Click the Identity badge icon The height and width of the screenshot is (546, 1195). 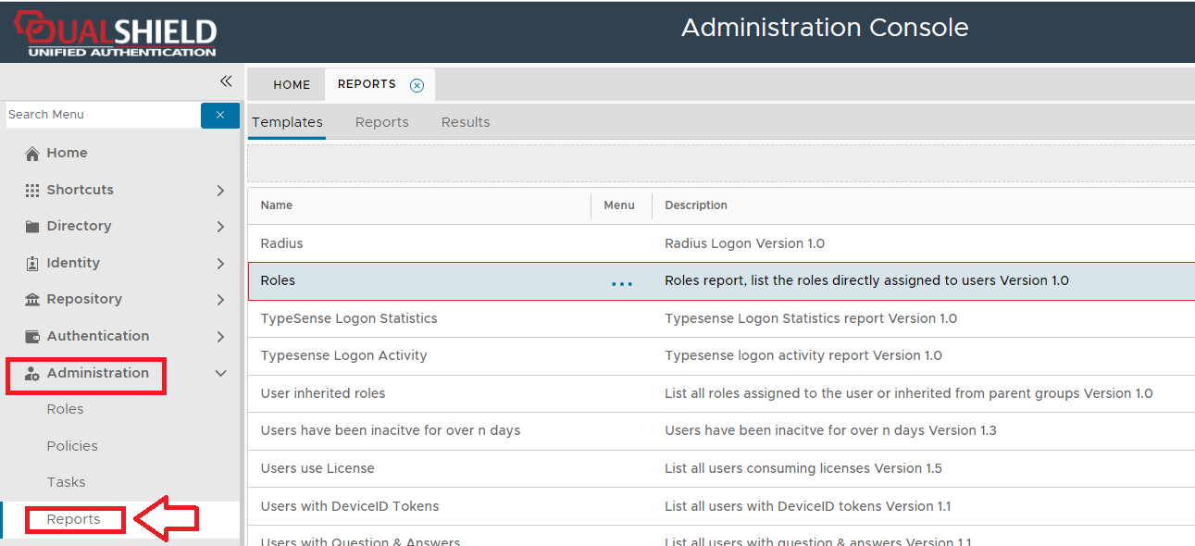(x=32, y=263)
